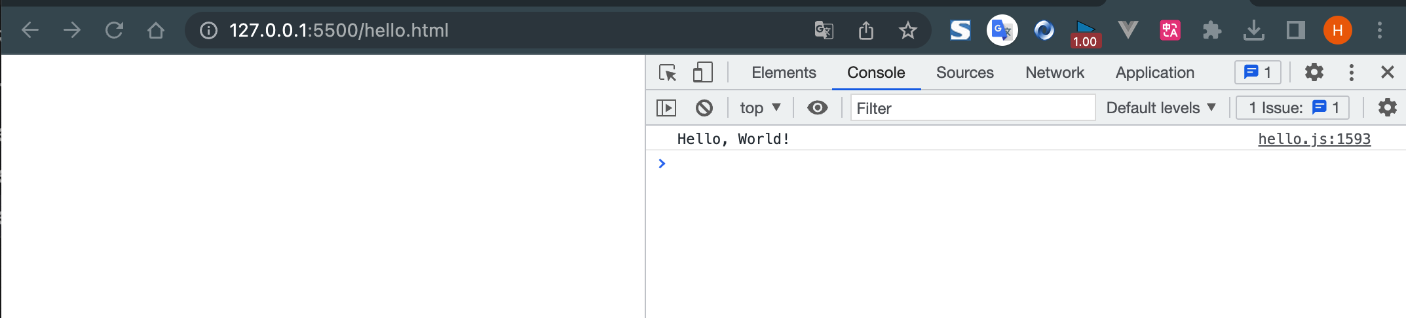This screenshot has height=318, width=1406.
Task: Toggle the device toolbar icon
Action: [702, 73]
